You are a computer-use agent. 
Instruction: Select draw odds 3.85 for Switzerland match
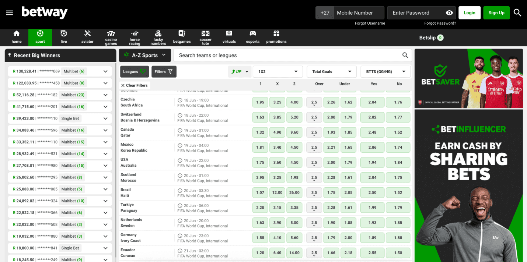click(x=277, y=117)
